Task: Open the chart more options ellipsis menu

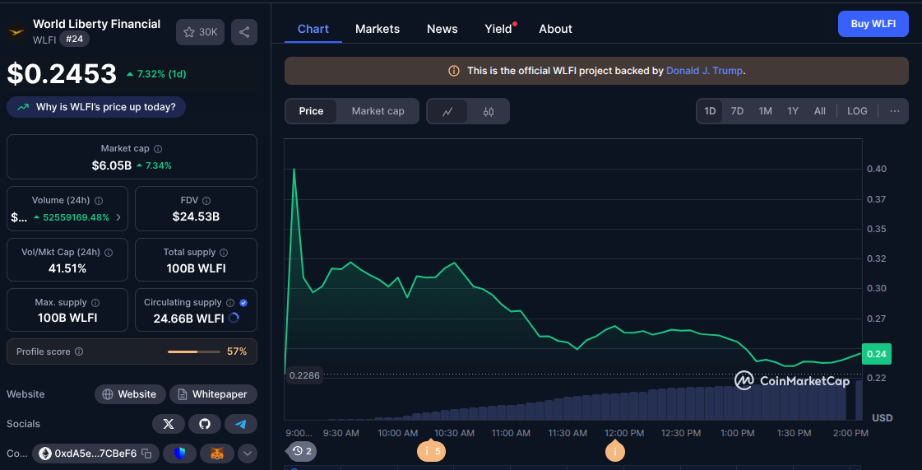Action: tap(894, 111)
